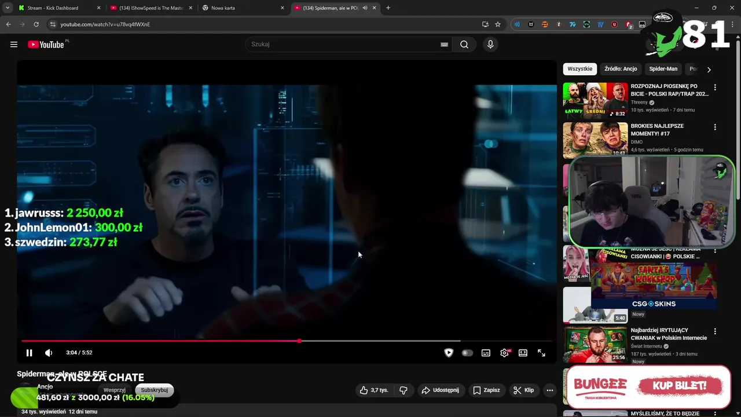Create a clip with Klip button
Image resolution: width=741 pixels, height=417 pixels.
523,390
